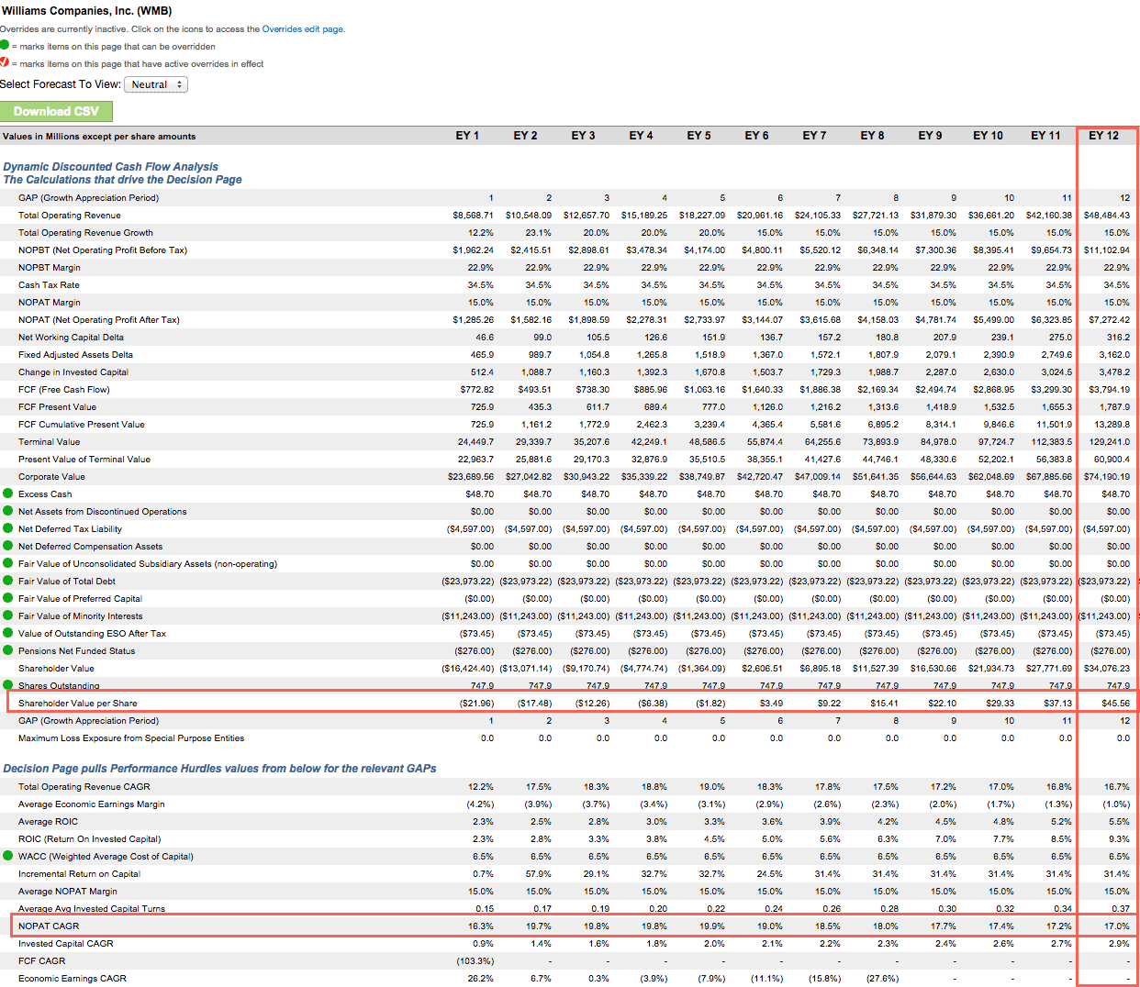Click the FCF (Free Cash Flow) row label

(64, 390)
